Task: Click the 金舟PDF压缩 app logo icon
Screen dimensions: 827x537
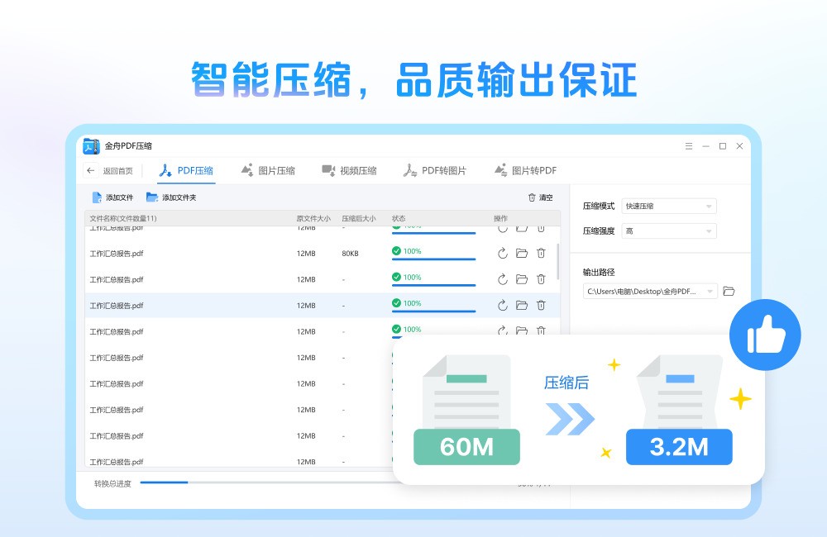Action: click(93, 145)
